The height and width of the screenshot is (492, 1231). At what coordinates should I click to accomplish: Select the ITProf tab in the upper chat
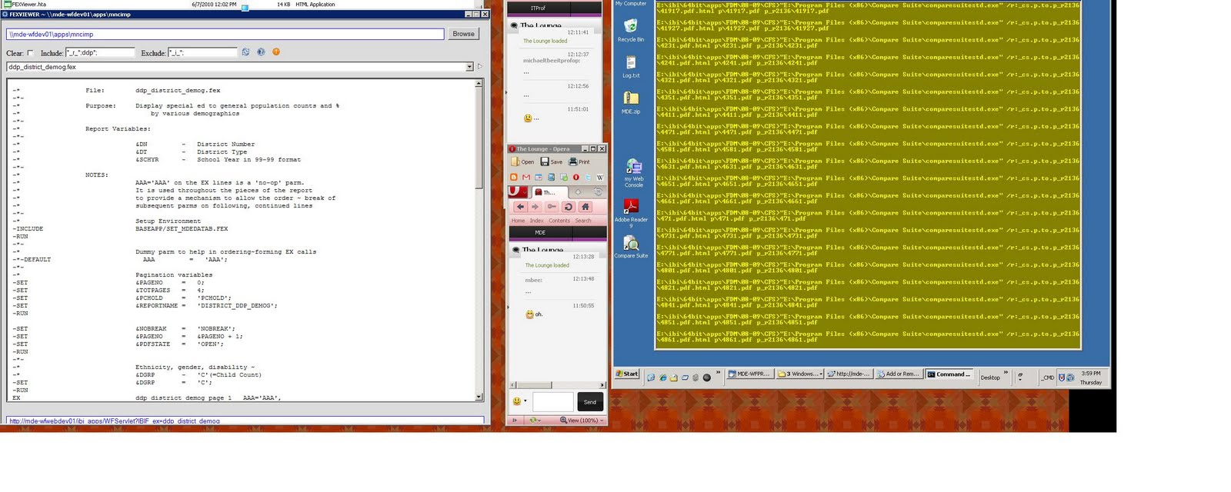pos(538,8)
